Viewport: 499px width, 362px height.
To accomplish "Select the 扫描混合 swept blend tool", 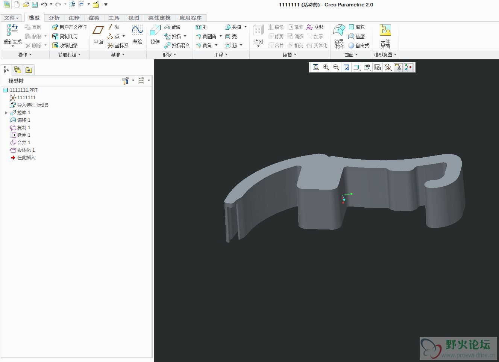I will point(177,45).
